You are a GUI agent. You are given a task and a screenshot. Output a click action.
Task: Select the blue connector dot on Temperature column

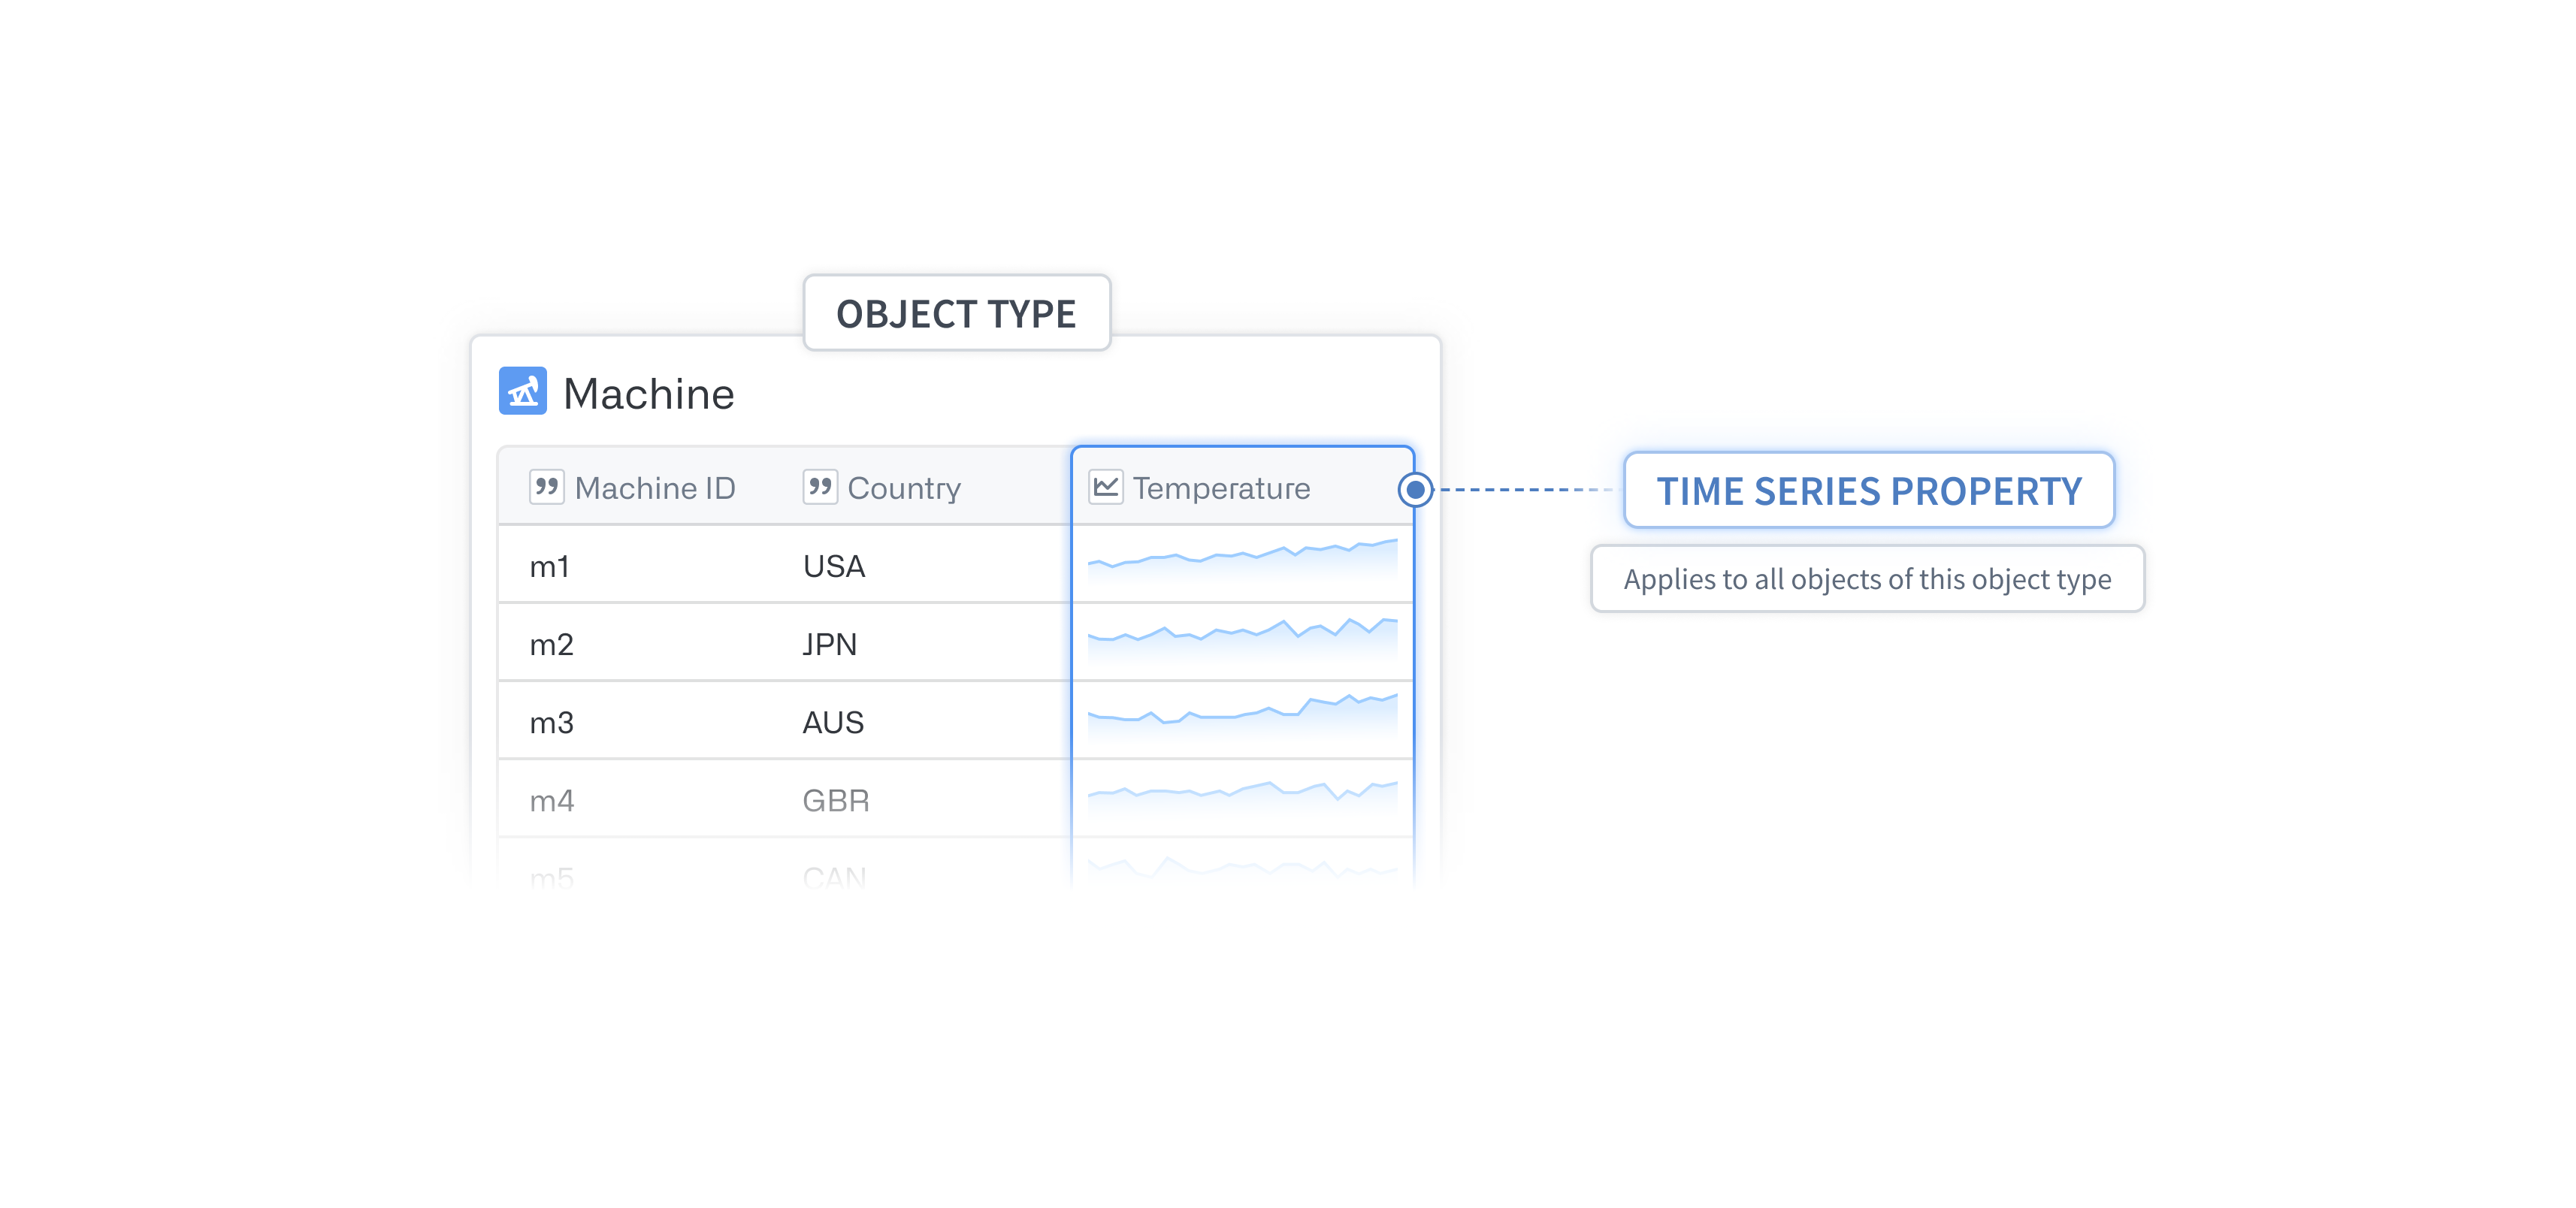(x=1415, y=489)
